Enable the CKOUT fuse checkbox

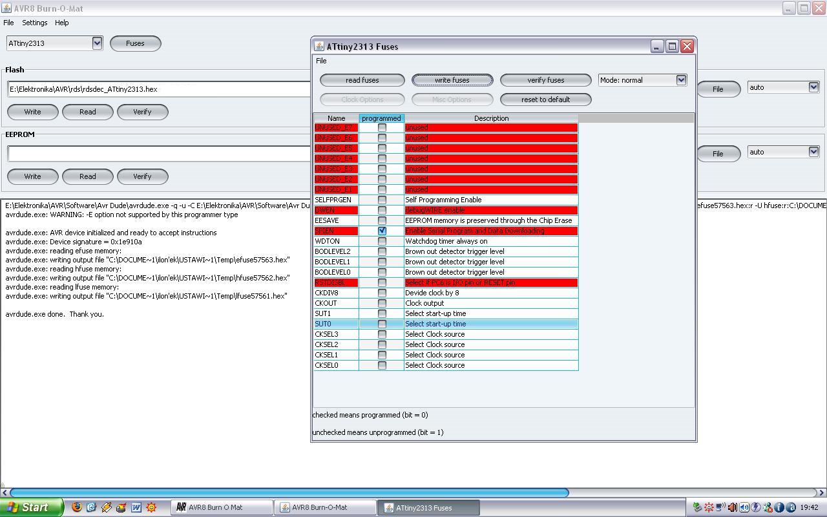click(x=382, y=303)
